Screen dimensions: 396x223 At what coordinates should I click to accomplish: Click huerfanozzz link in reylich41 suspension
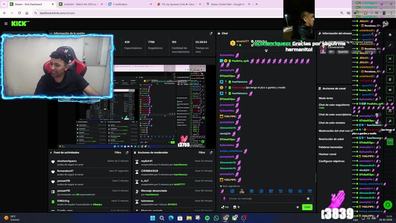point(180,165)
